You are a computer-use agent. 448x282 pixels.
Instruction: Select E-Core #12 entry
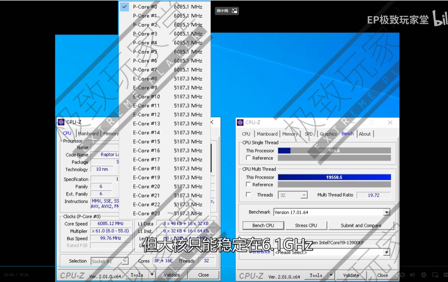coord(165,115)
